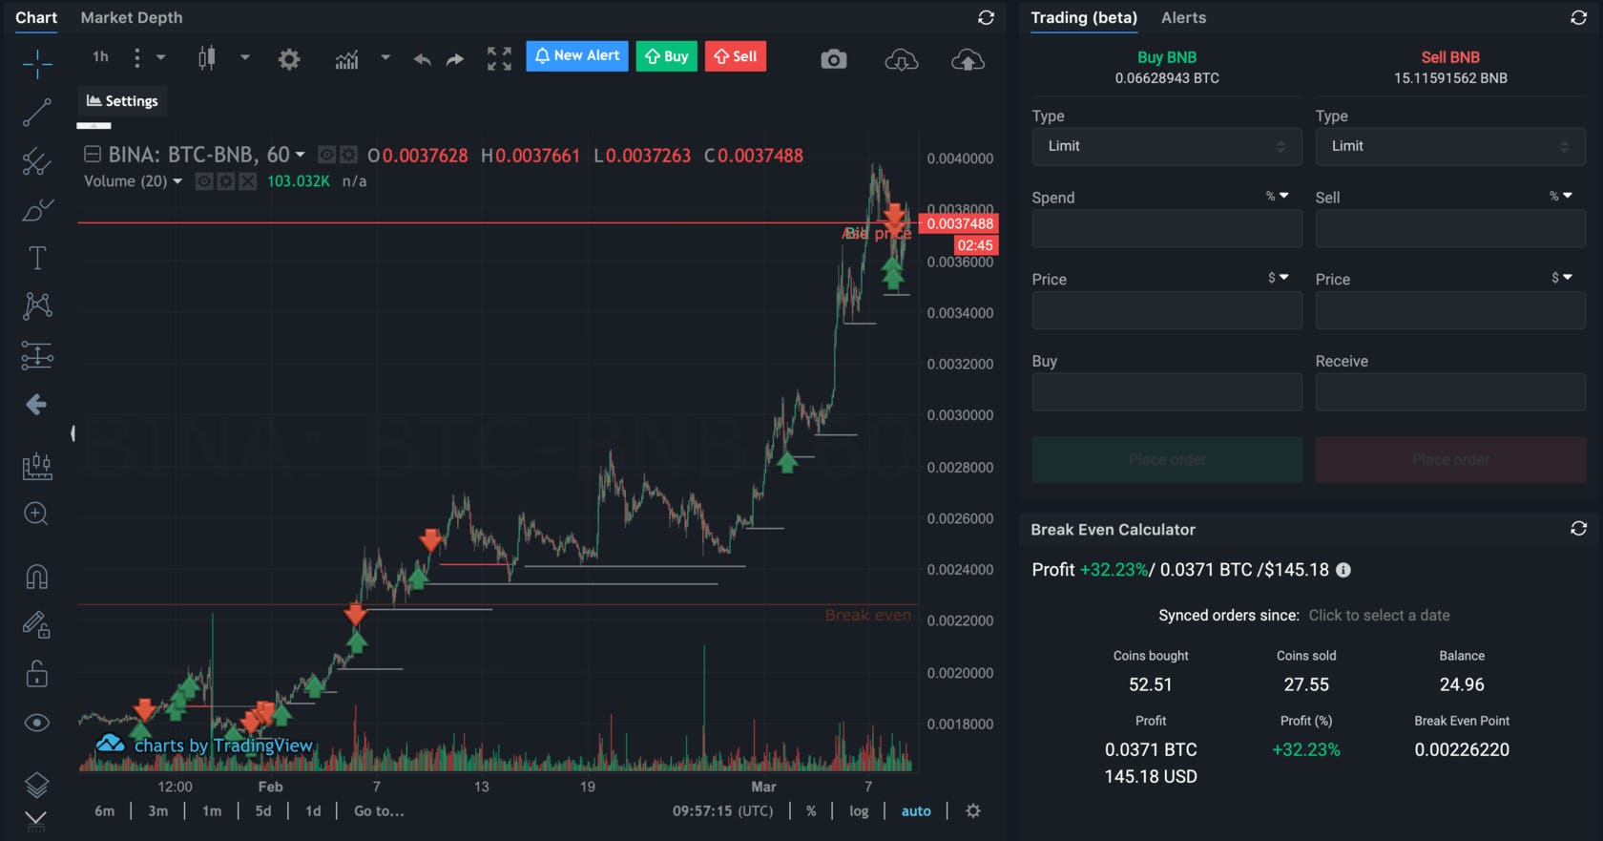Image resolution: width=1603 pixels, height=841 pixels.
Task: Toggle lock all drawing tools
Action: pyautogui.click(x=36, y=674)
